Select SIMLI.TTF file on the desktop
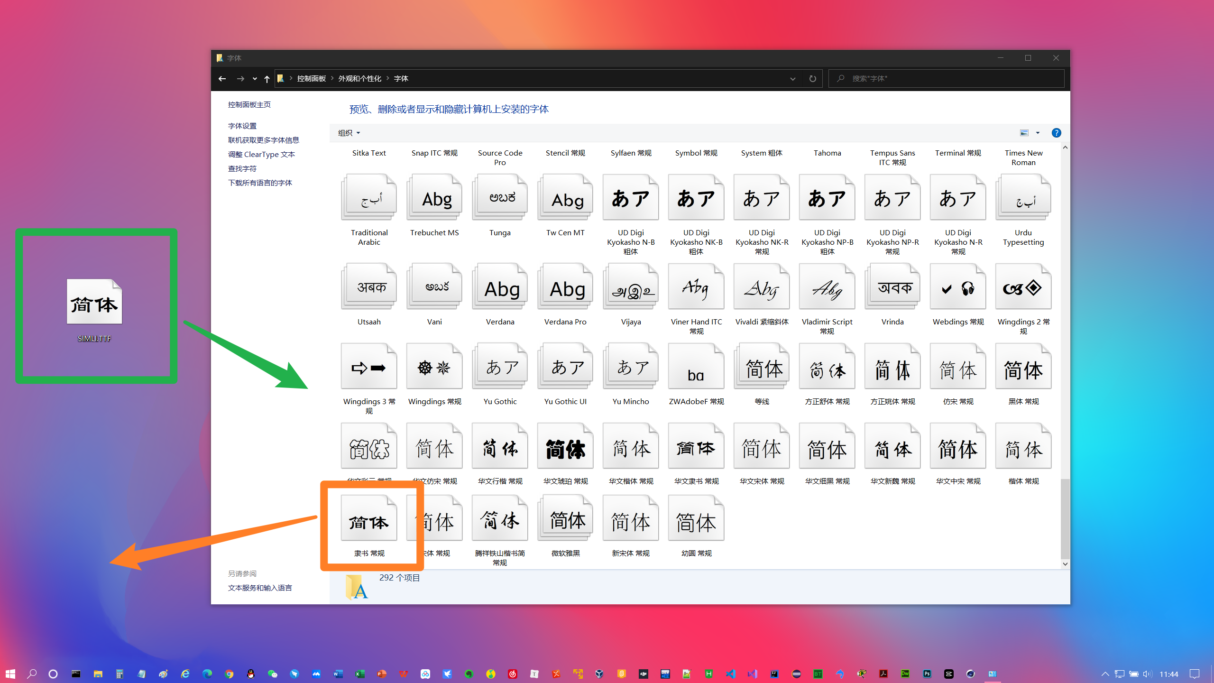Screen dimensions: 1214x683 (x=94, y=309)
